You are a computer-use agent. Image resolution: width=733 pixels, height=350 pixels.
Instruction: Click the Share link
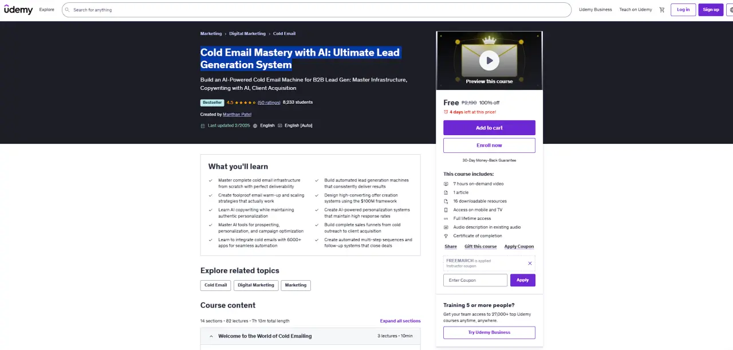(x=451, y=246)
